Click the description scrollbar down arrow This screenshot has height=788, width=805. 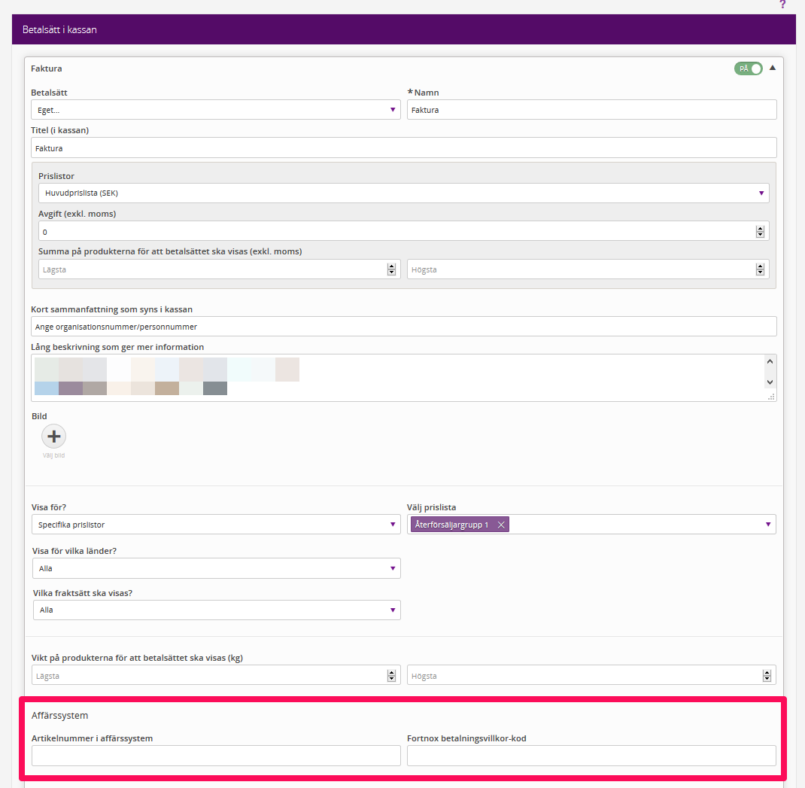point(770,382)
